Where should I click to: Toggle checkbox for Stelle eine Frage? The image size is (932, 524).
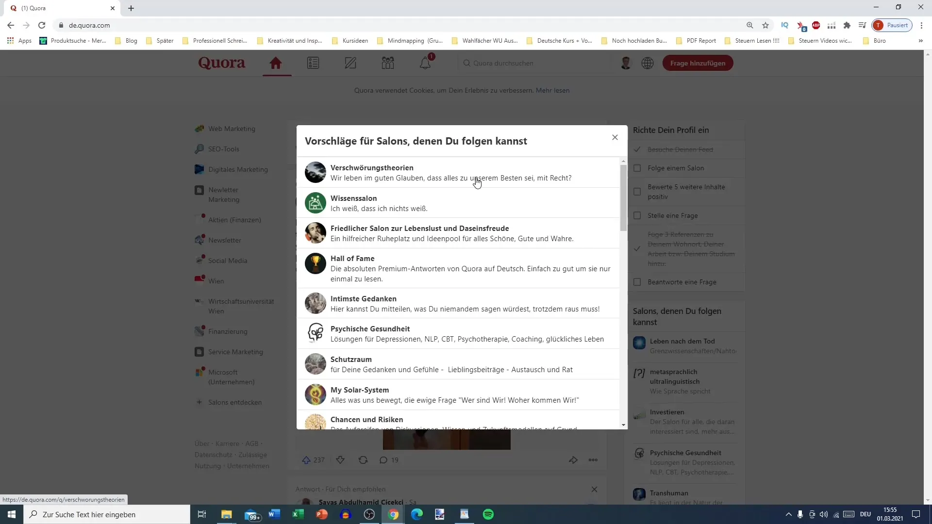tap(638, 215)
